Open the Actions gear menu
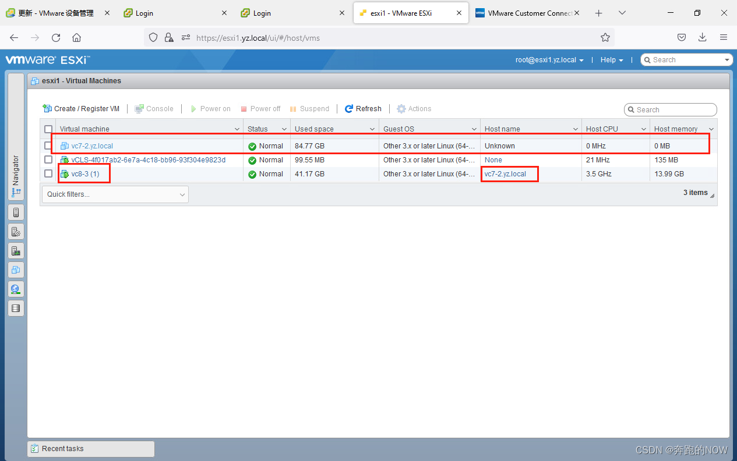Screen dimensions: 737x461 click(414, 109)
